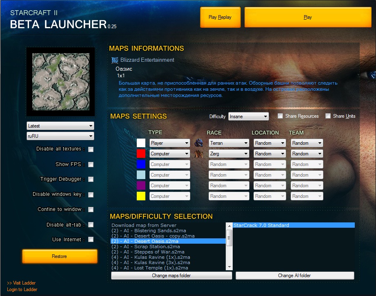Click the red player color swatch
376x296 pixels.
click(141, 154)
